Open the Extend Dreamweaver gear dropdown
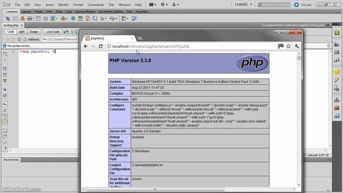Image resolution: width=343 pixels, height=193 pixels. (164, 4)
